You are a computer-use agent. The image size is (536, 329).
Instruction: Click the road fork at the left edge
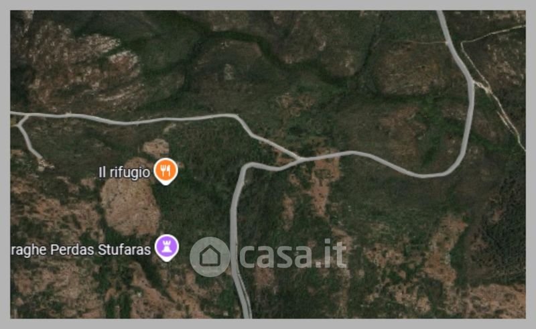tap(22, 121)
